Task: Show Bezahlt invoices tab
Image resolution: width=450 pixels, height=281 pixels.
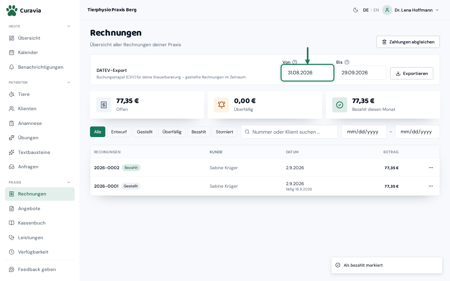Action: click(x=199, y=132)
